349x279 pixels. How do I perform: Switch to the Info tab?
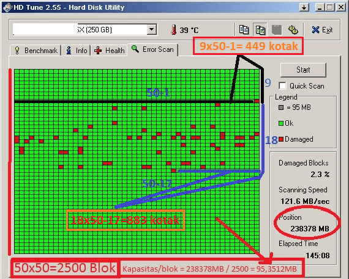[x=76, y=51]
